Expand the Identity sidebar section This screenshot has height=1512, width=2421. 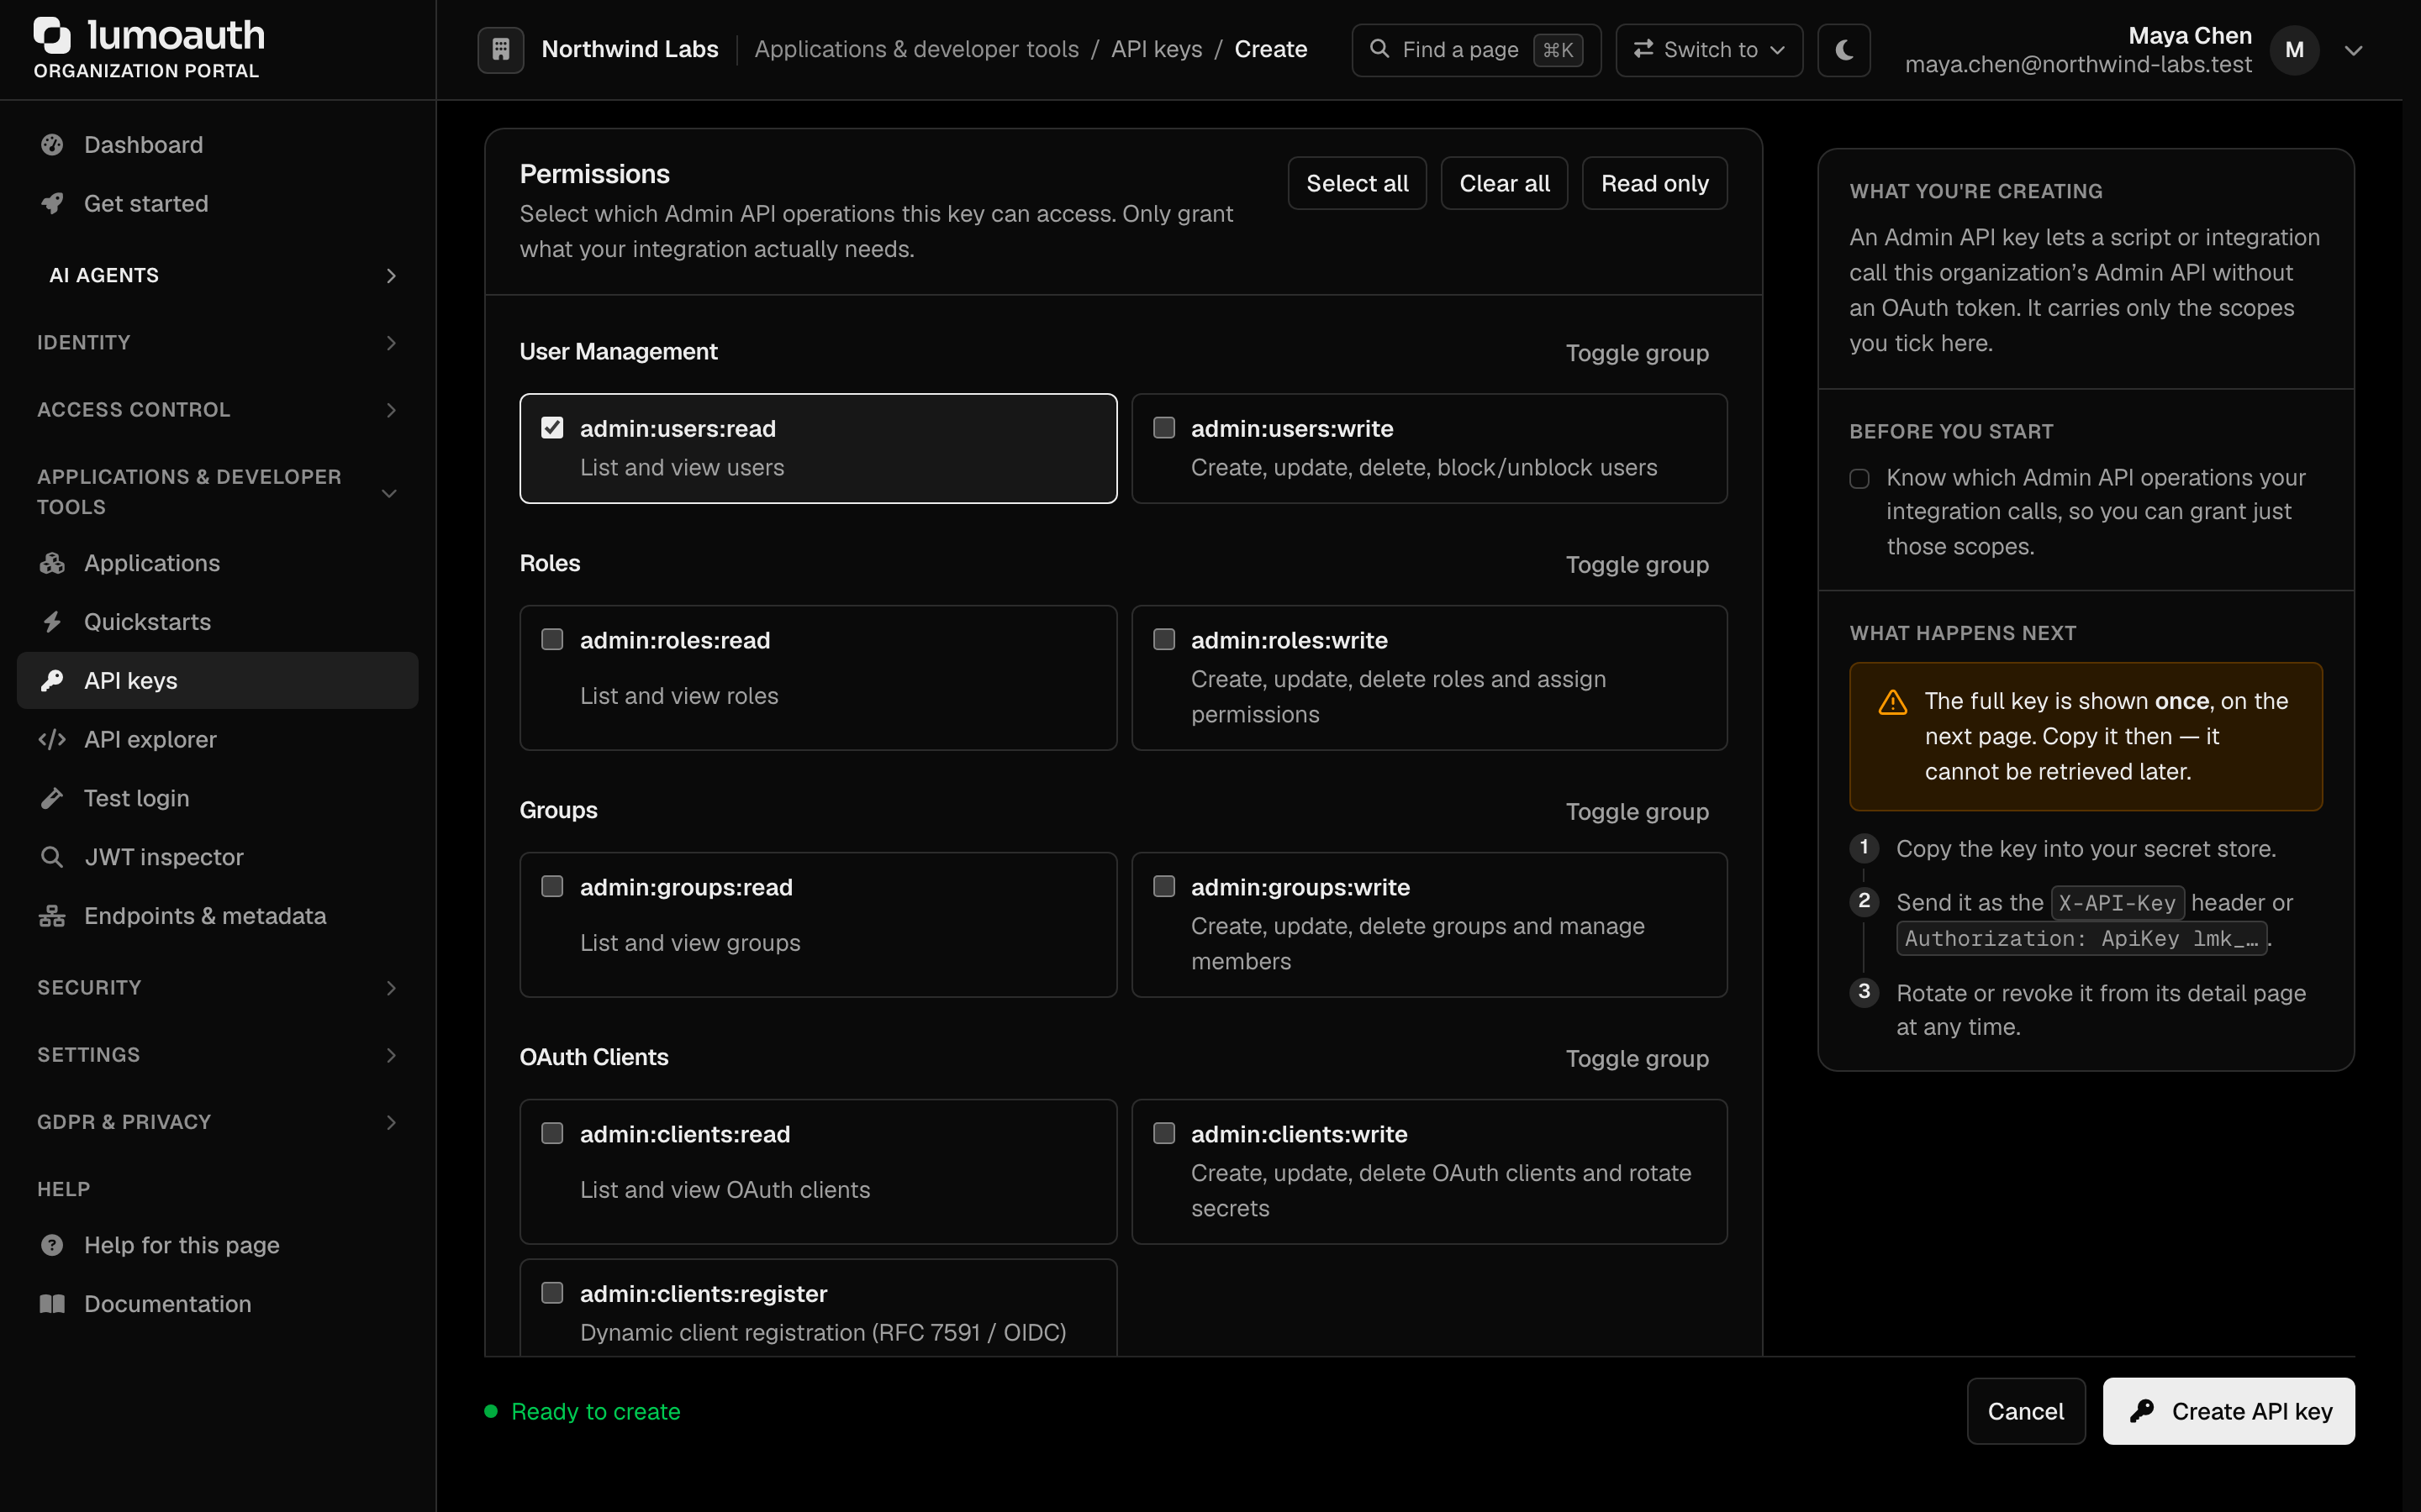(217, 343)
